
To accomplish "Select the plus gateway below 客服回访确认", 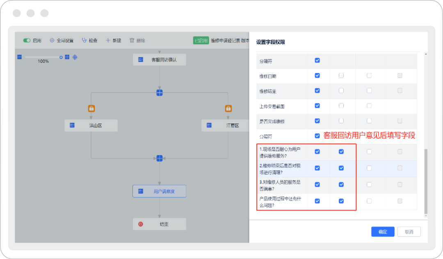I will (x=160, y=92).
